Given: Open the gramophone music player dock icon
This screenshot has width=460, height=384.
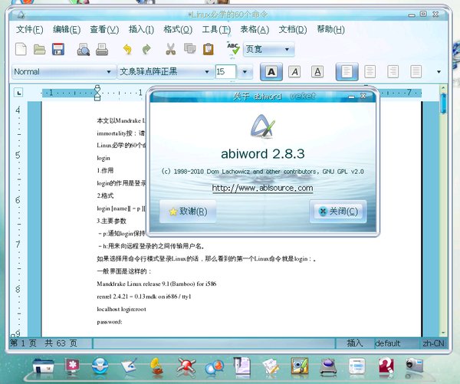Looking at the screenshot, I should pyautogui.click(x=157, y=366).
